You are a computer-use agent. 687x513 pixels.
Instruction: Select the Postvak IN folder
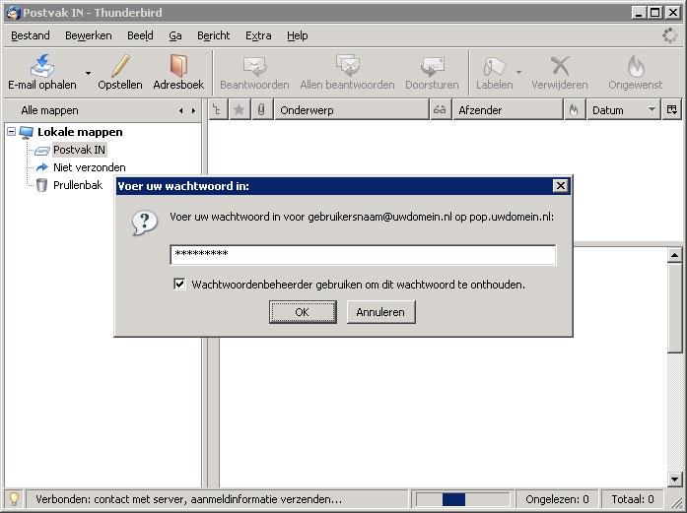point(79,150)
